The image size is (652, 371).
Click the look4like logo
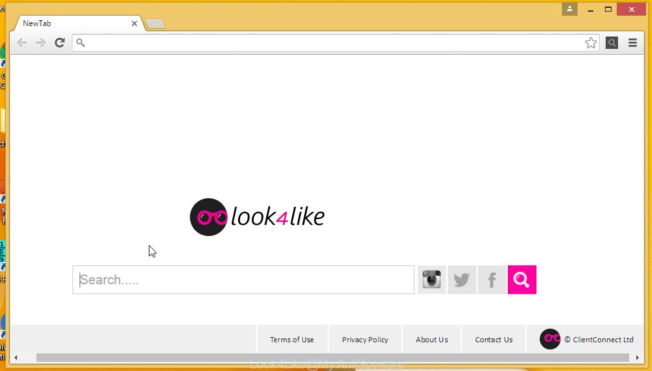[257, 217]
